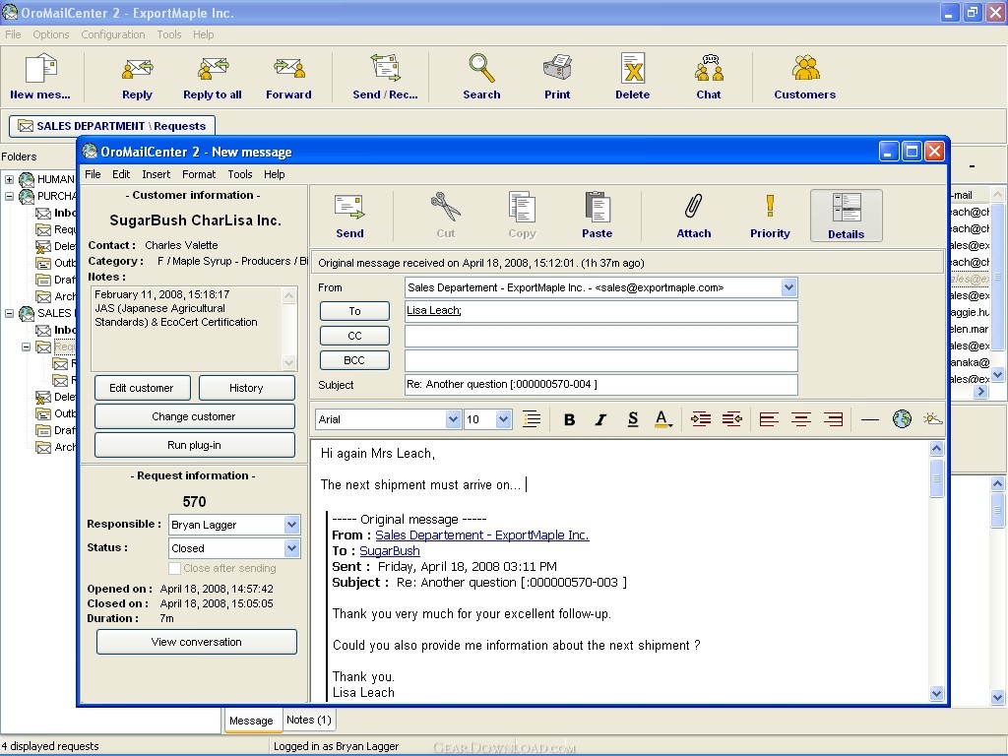Click the Reply toolbar icon
This screenshot has width=1008, height=756.
pos(137,77)
